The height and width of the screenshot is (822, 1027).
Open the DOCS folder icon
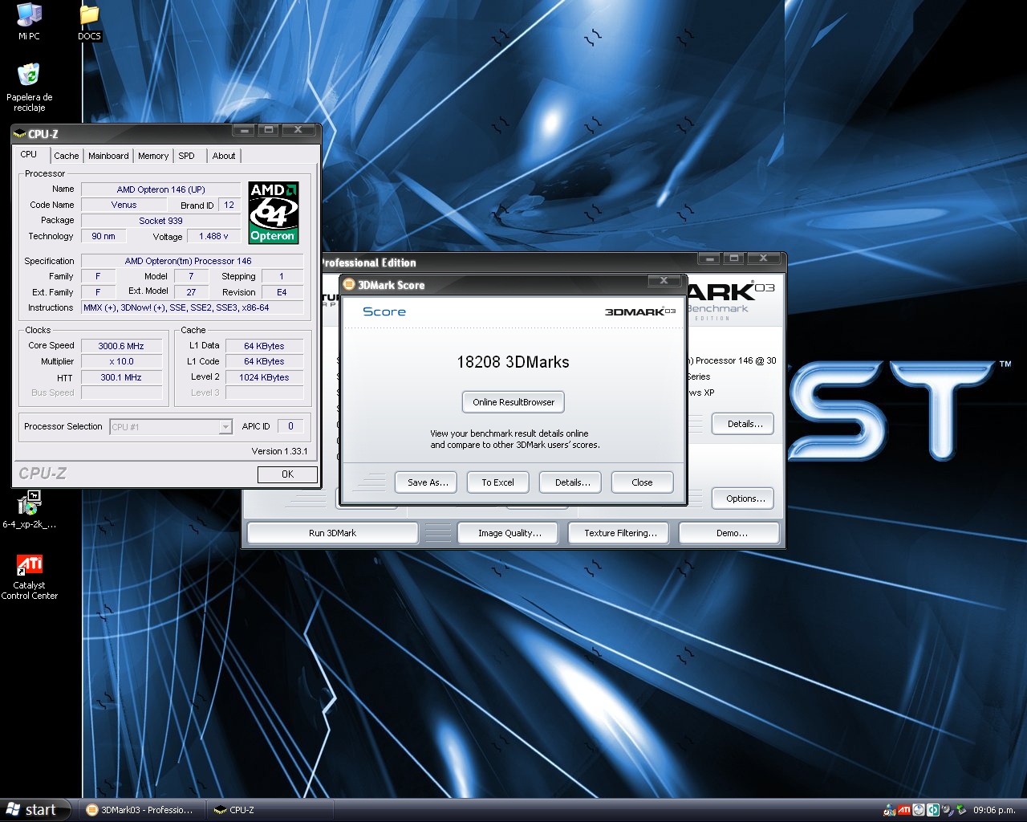pos(89,16)
